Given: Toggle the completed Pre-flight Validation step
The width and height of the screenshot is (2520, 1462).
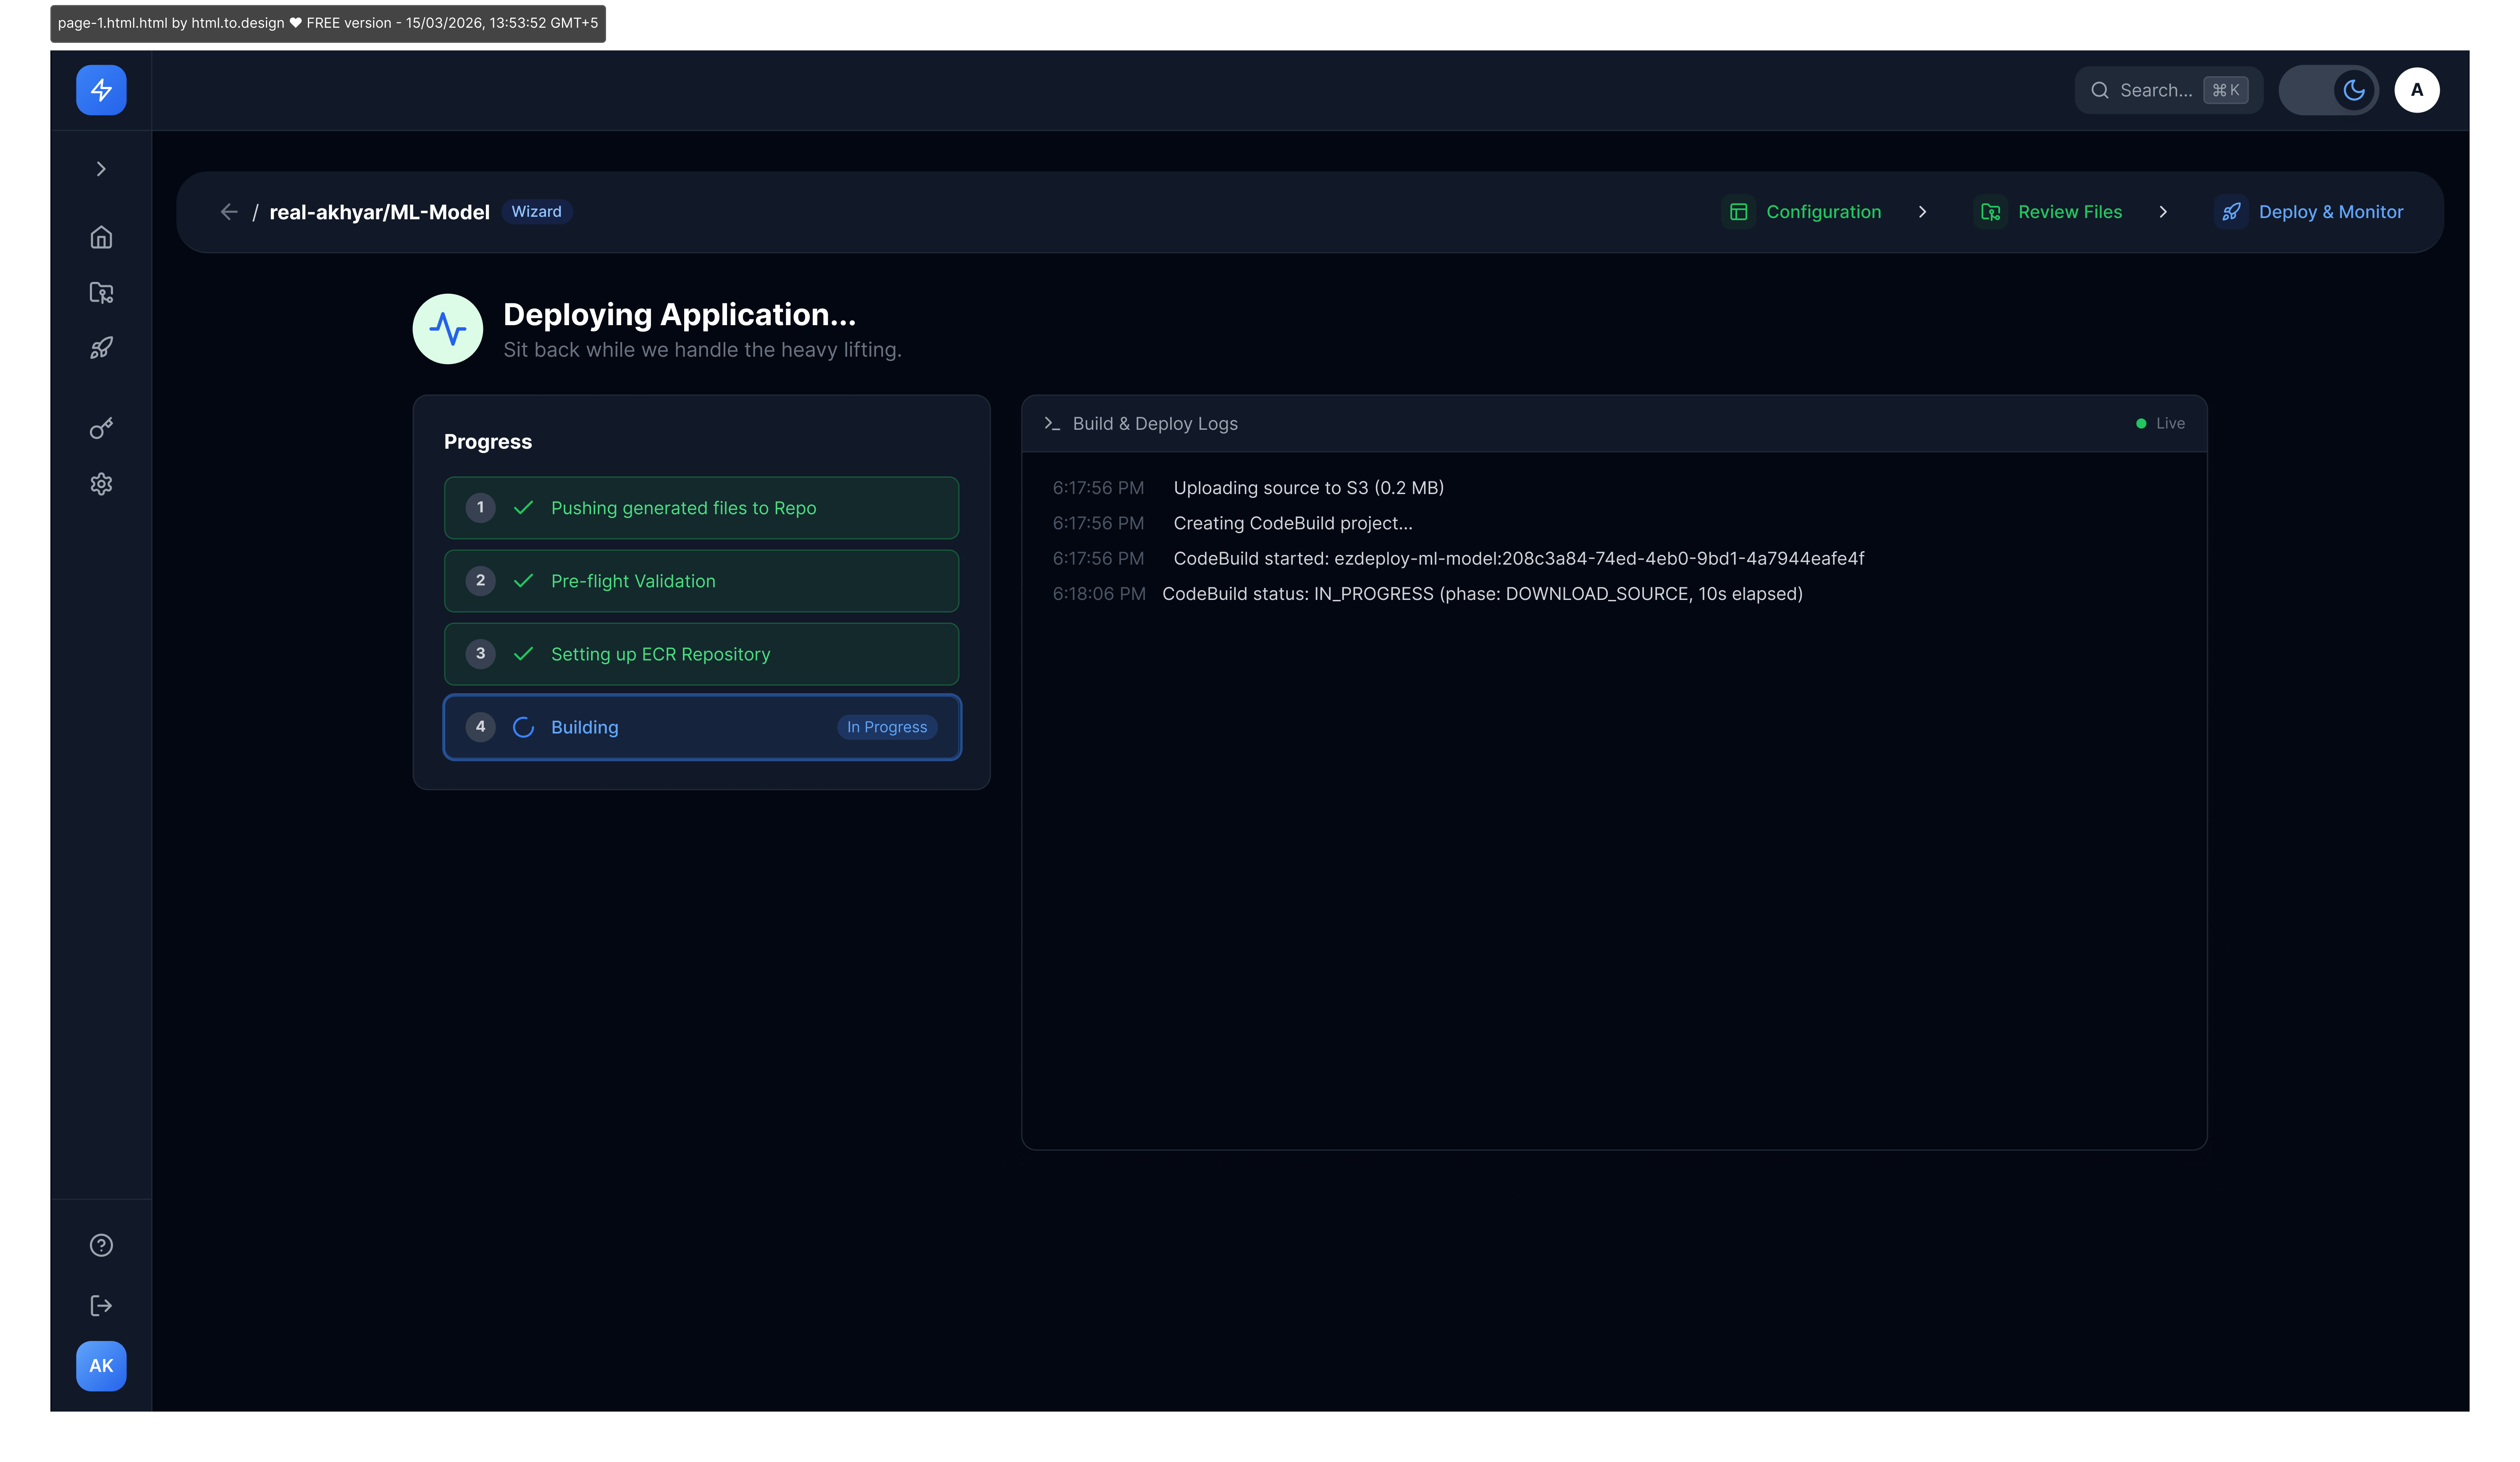Looking at the screenshot, I should [701, 580].
